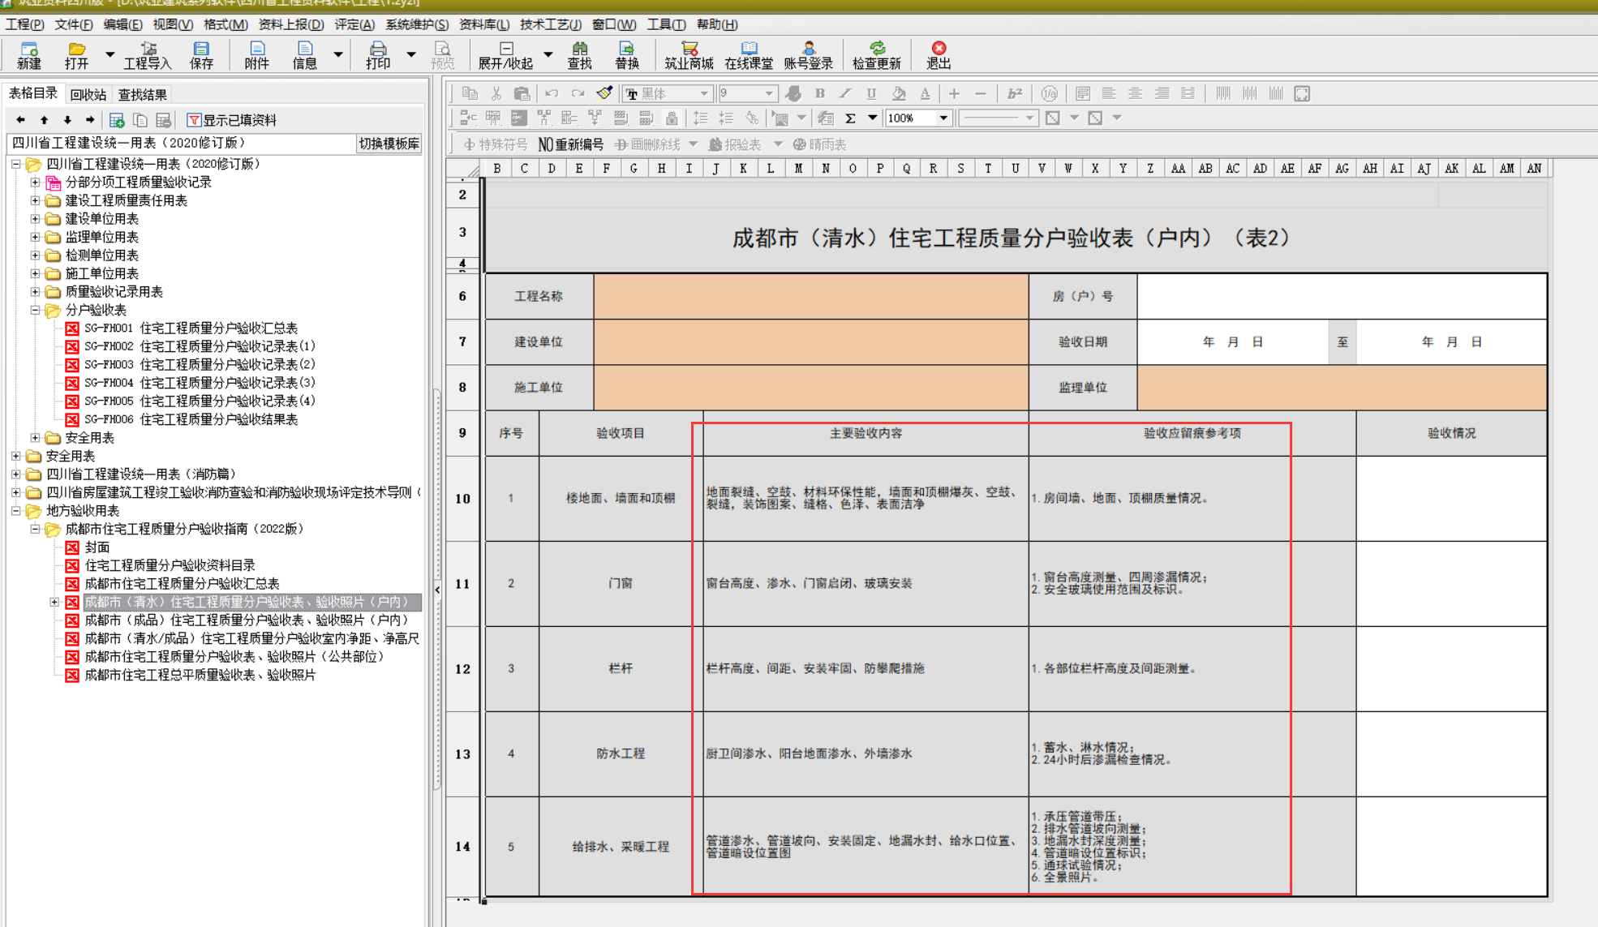Click the red 退出 exit icon

(939, 55)
